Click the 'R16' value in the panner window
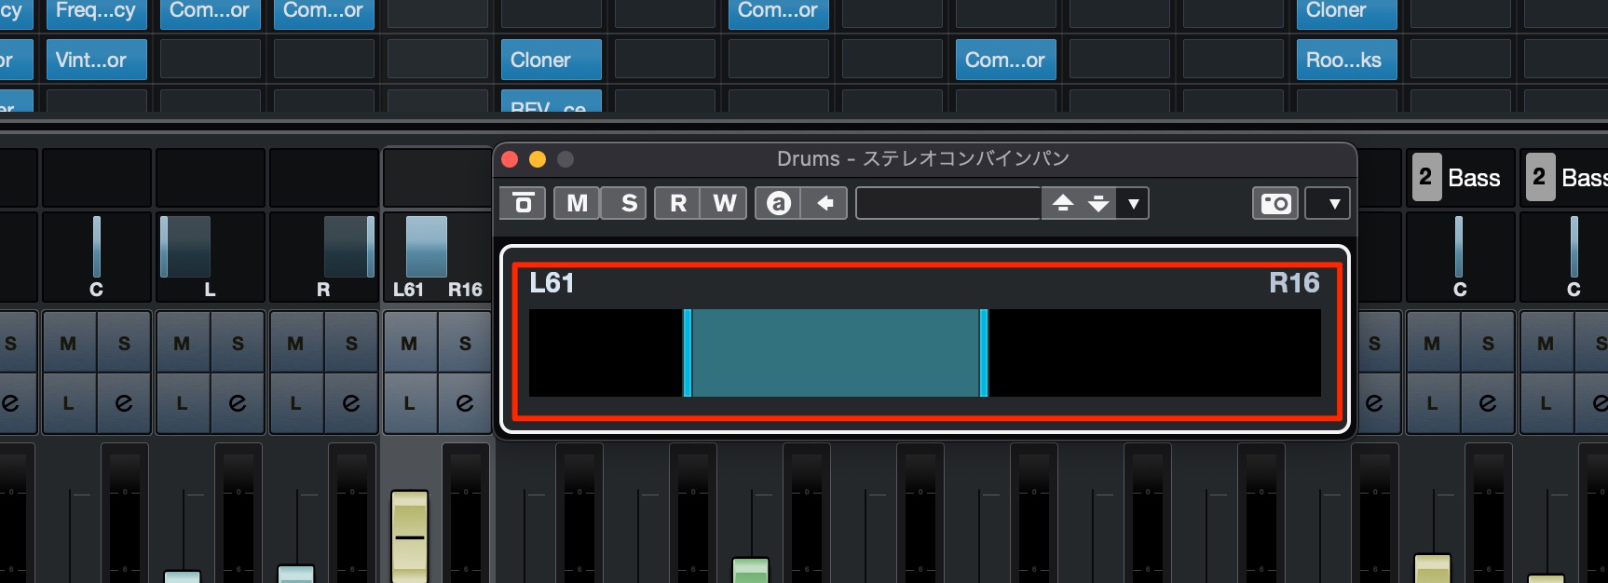This screenshot has width=1608, height=583. [x=1294, y=283]
